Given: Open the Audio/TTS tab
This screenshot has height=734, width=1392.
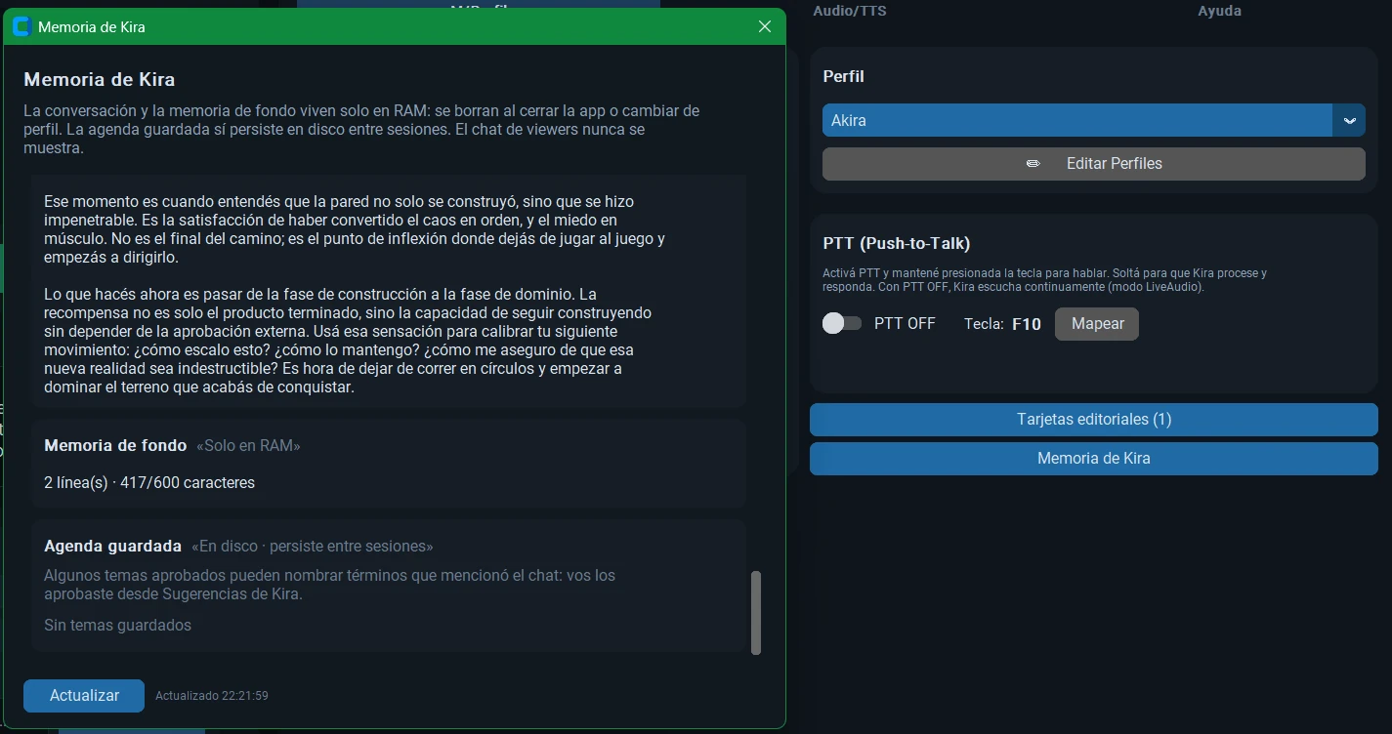Looking at the screenshot, I should (850, 11).
